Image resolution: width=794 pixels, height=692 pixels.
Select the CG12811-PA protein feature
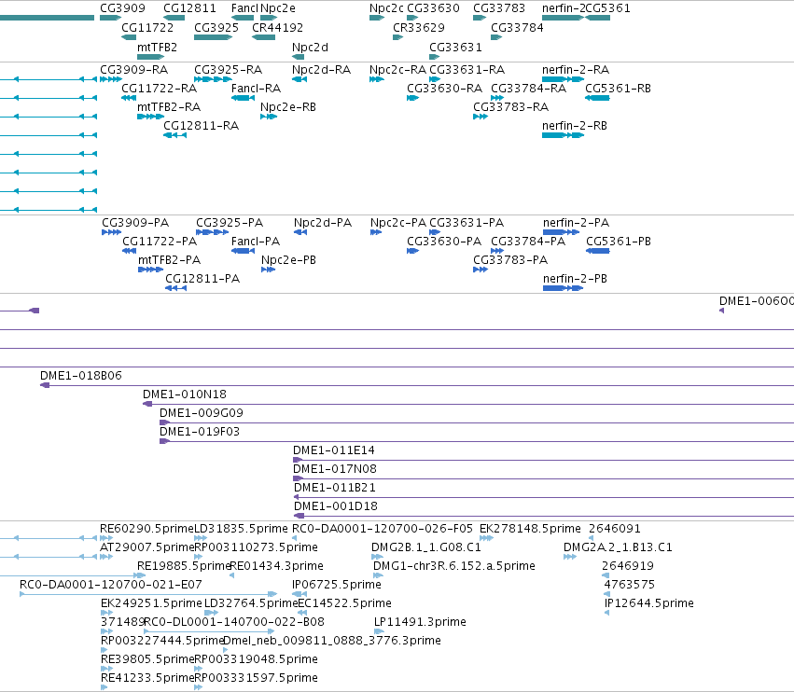(x=175, y=288)
